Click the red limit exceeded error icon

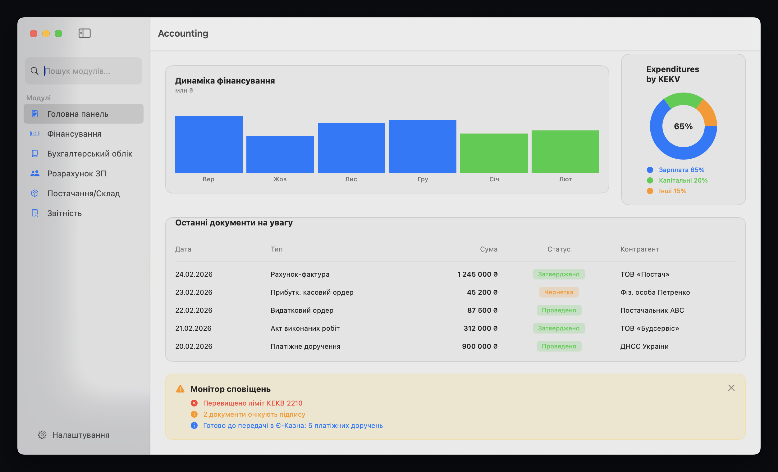[194, 403]
